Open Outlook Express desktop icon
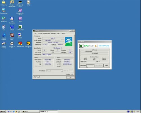Screen dimensions: 141x113 pos(4,45)
